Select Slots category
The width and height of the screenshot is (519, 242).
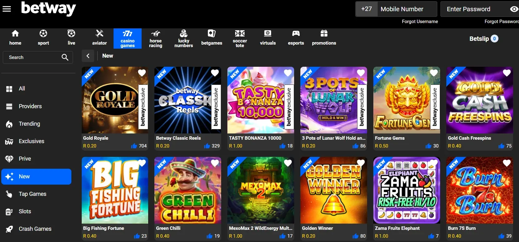click(36, 211)
